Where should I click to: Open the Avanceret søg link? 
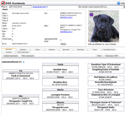pyautogui.click(x=39, y=7)
